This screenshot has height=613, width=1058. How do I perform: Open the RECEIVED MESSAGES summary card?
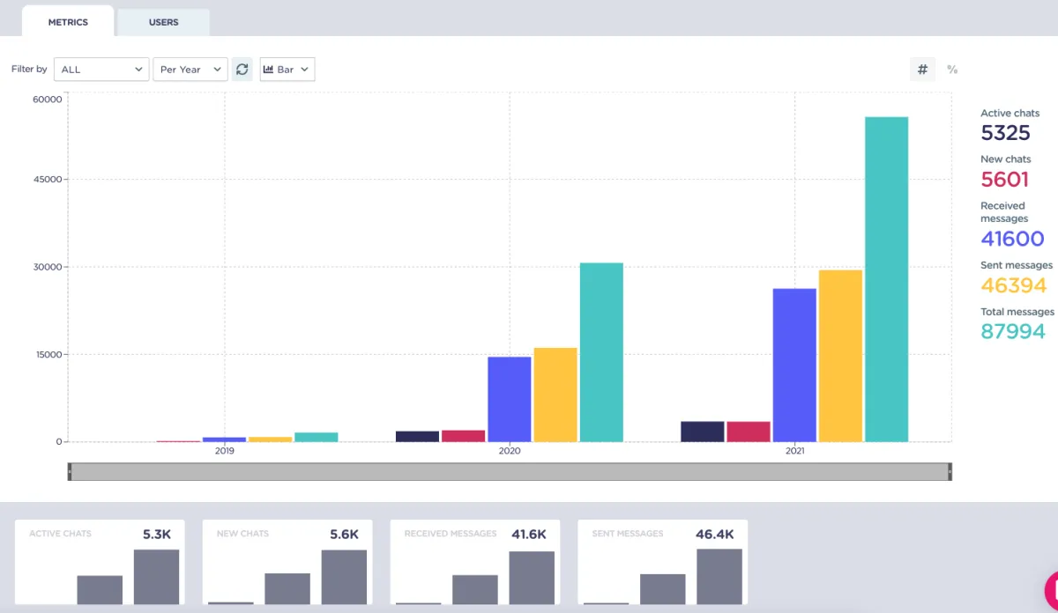[475, 562]
